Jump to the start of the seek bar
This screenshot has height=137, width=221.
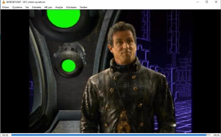pos(12,135)
